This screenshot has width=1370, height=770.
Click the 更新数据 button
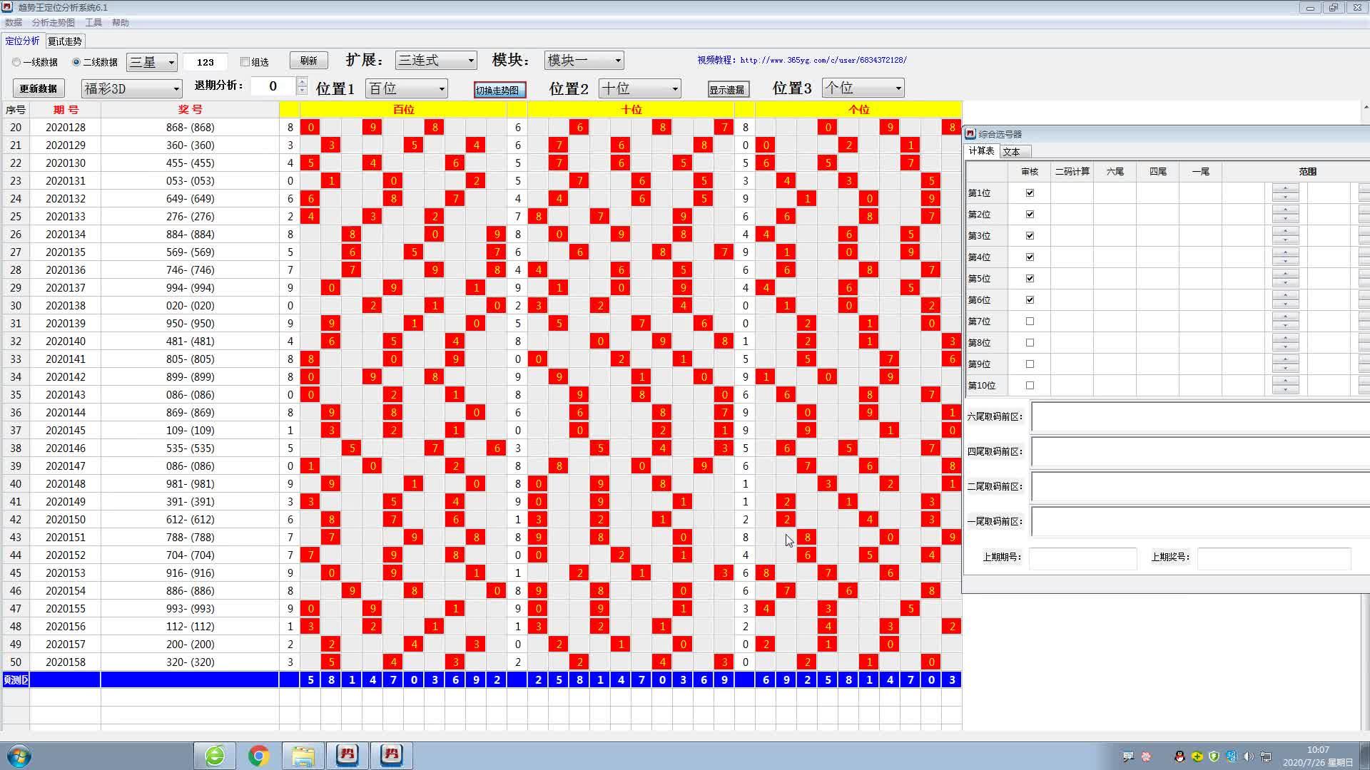coord(38,88)
